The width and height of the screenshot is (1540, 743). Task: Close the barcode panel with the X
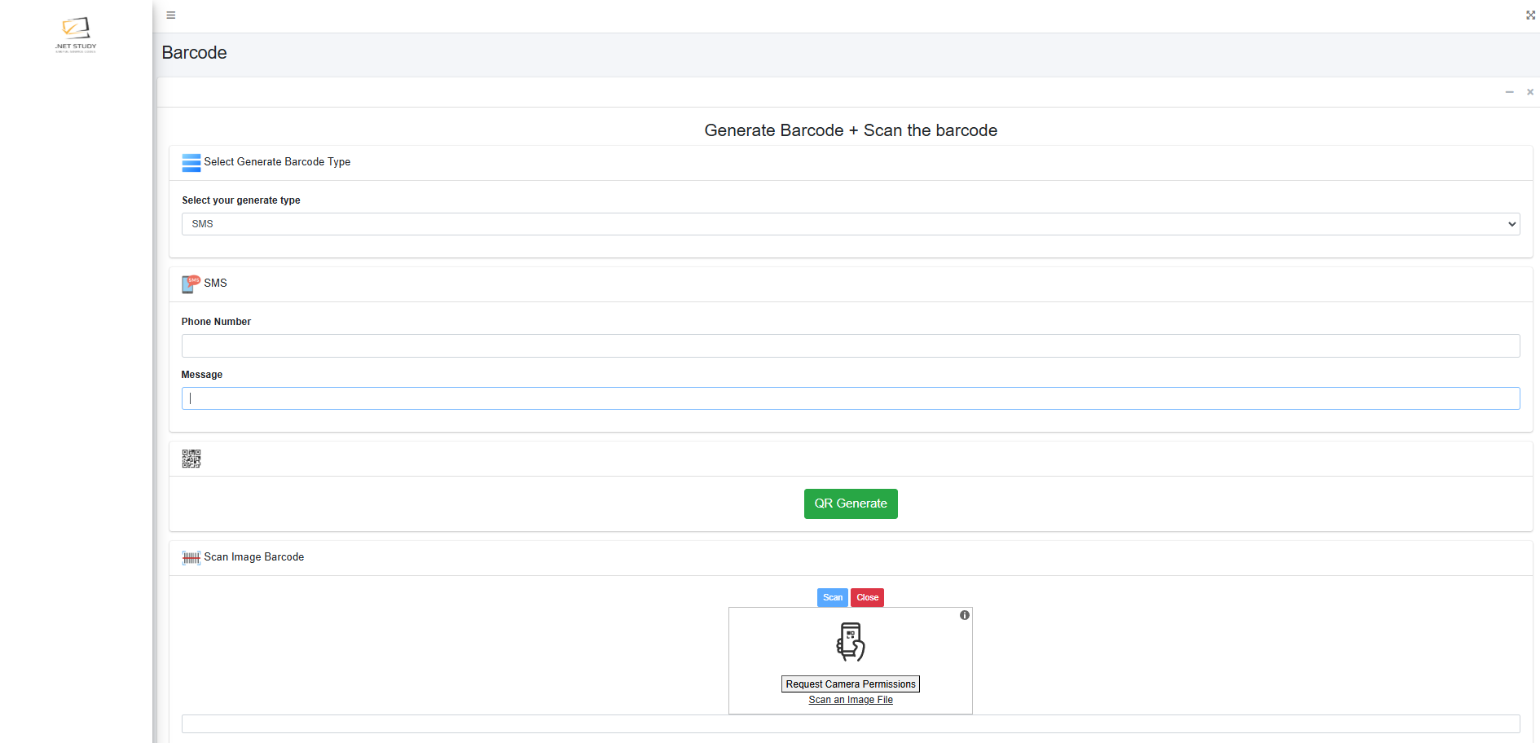click(x=1530, y=92)
